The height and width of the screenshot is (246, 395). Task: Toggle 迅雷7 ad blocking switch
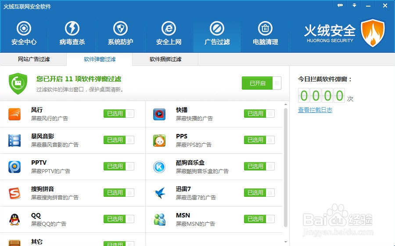[259, 192]
